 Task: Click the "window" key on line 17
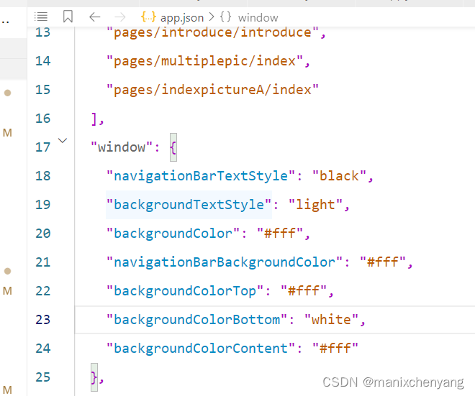pos(122,147)
